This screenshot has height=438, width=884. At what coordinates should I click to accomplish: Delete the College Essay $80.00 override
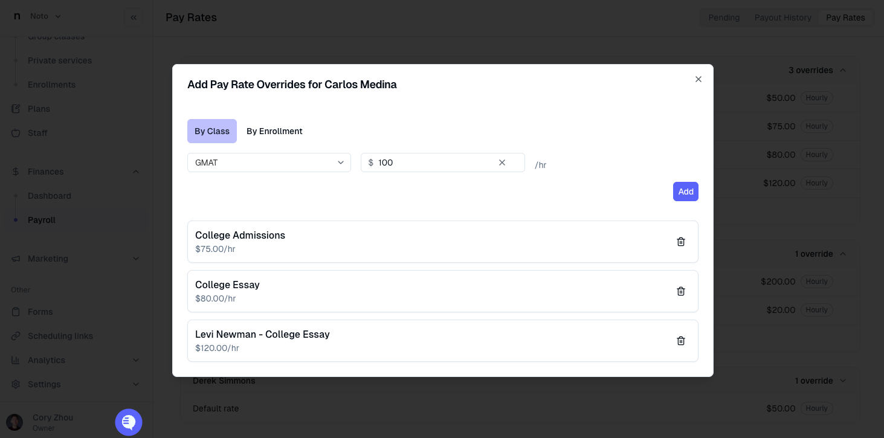681,291
